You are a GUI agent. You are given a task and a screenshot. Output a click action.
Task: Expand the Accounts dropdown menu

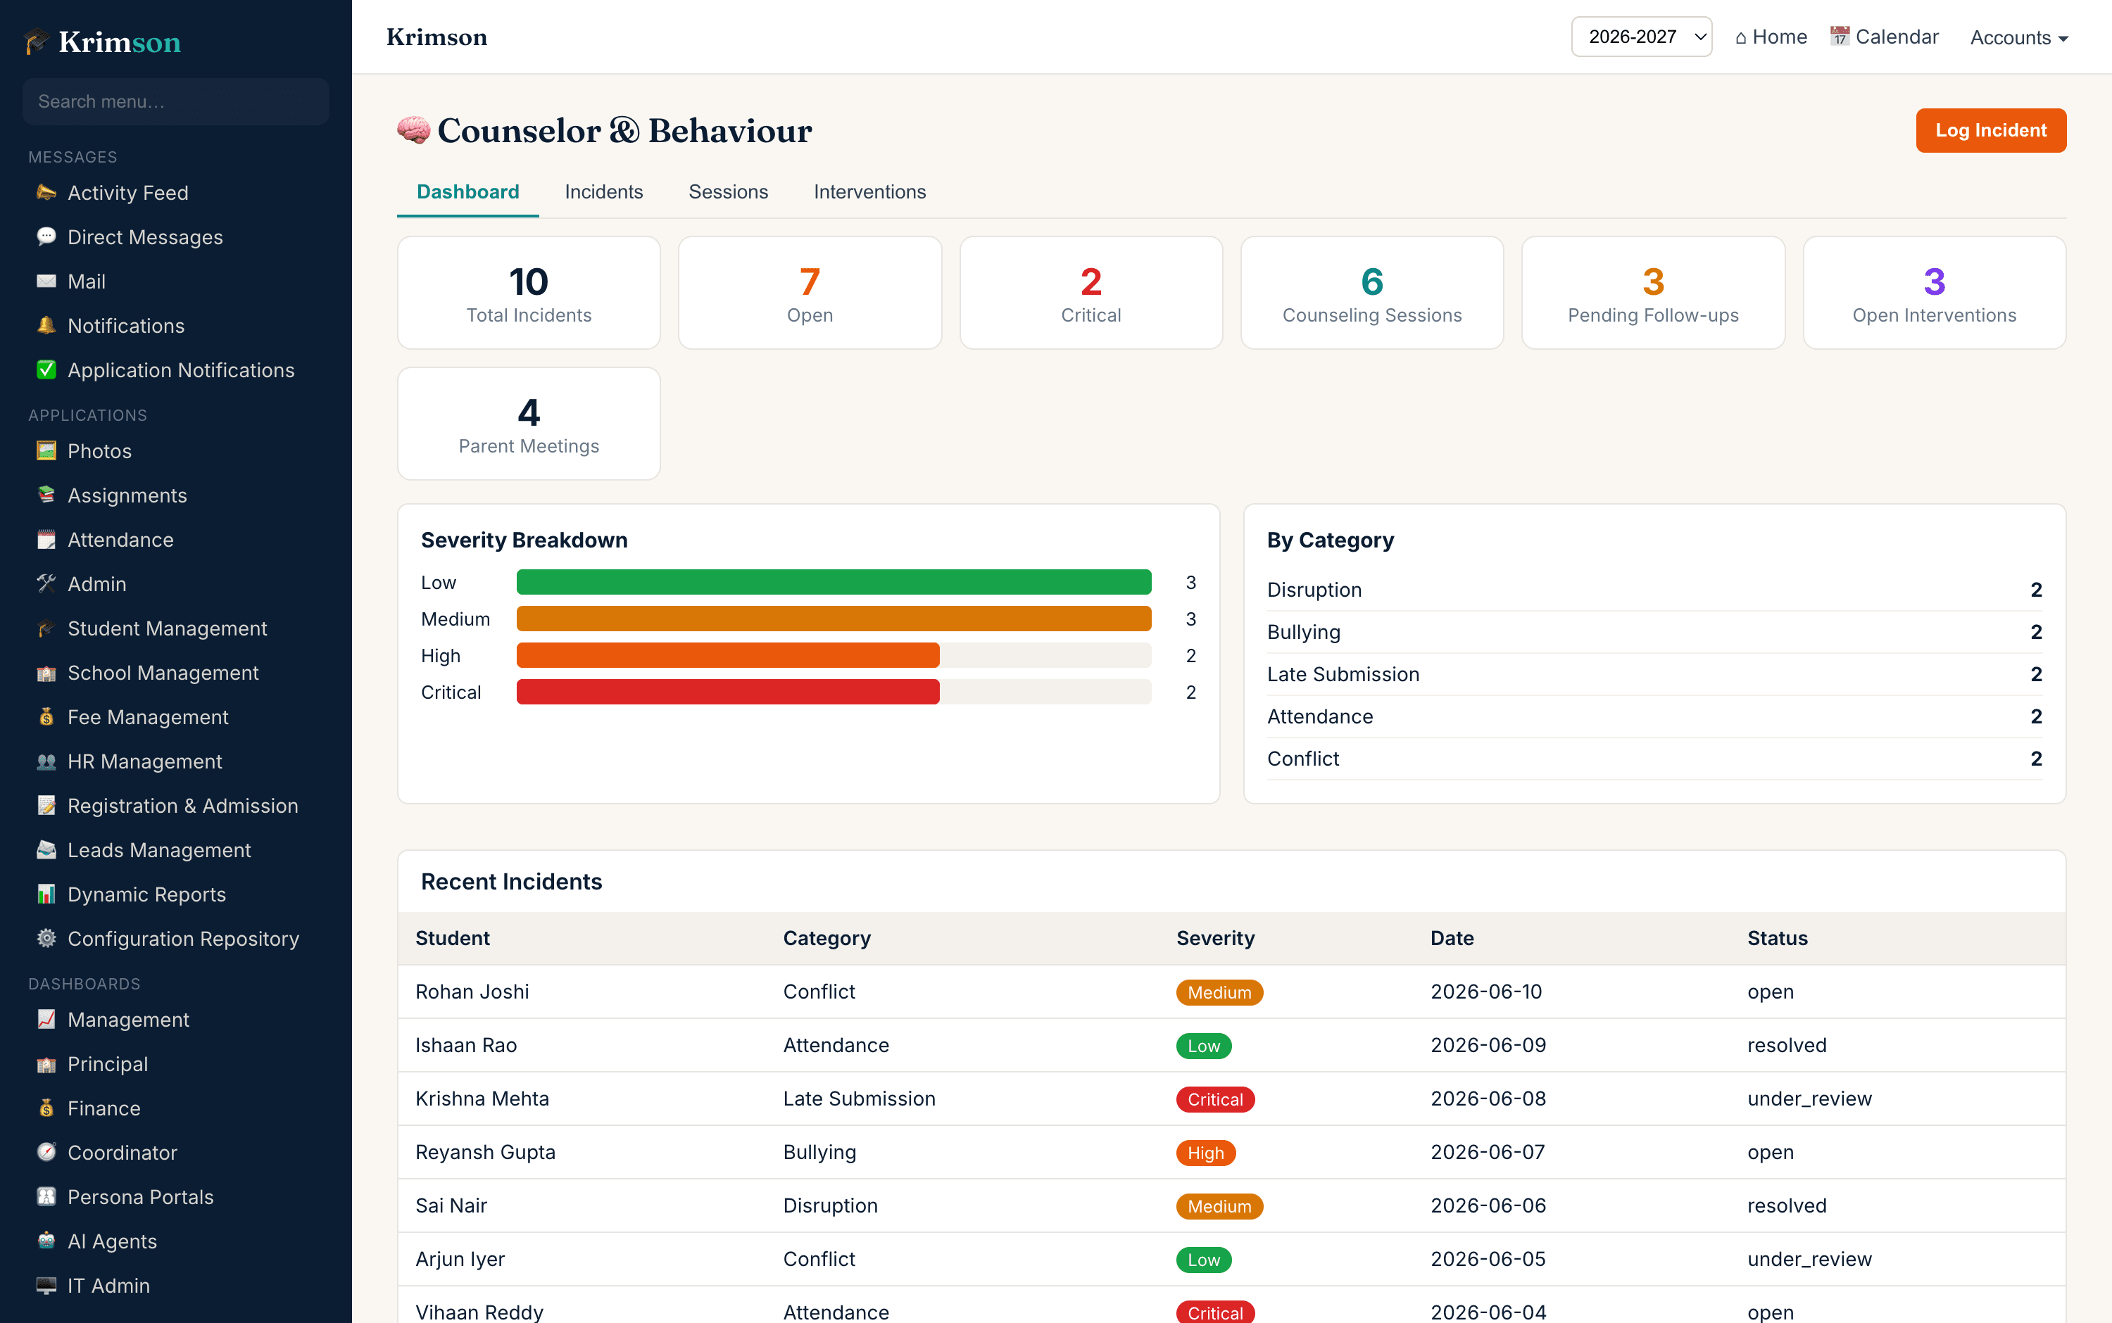2018,37
